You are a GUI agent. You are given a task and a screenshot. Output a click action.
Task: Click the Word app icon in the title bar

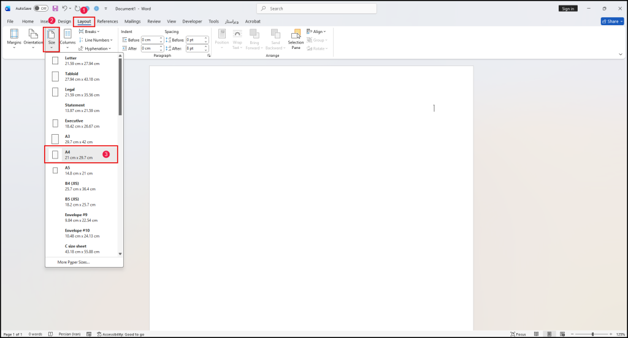[x=7, y=9]
